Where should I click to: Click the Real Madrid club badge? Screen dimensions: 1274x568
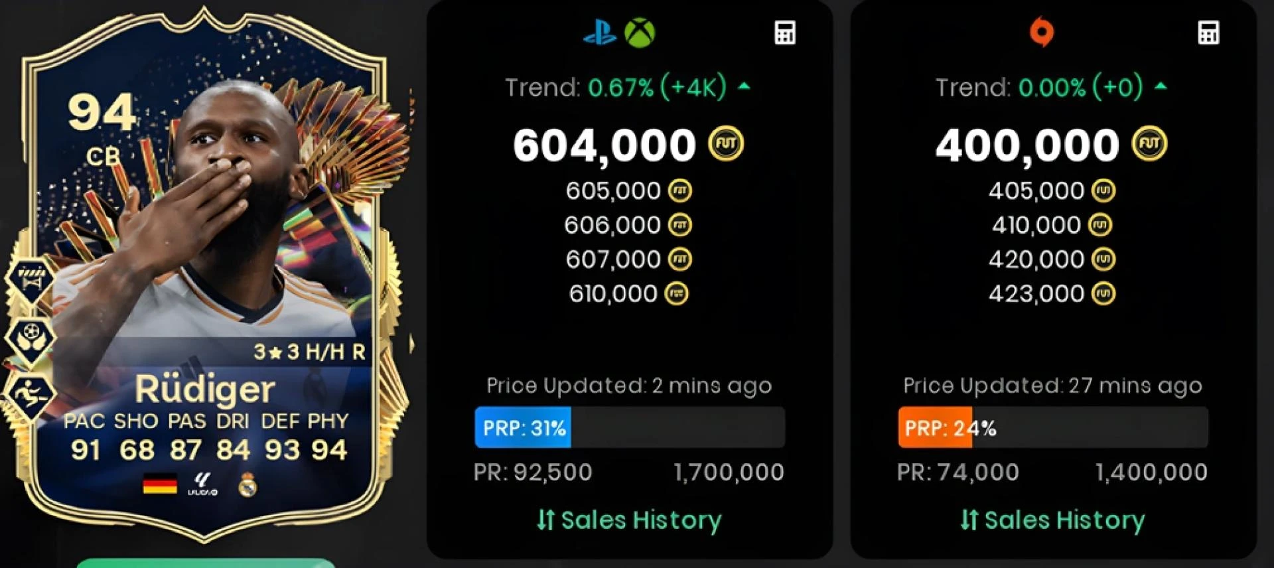pyautogui.click(x=248, y=484)
